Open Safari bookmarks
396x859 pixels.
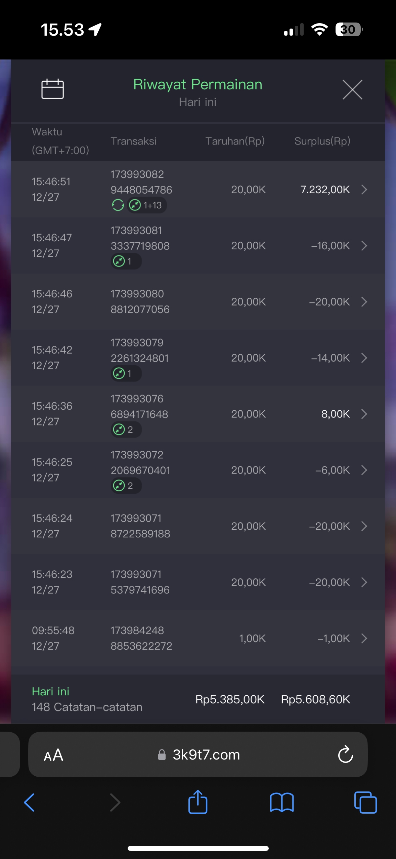pyautogui.click(x=281, y=802)
